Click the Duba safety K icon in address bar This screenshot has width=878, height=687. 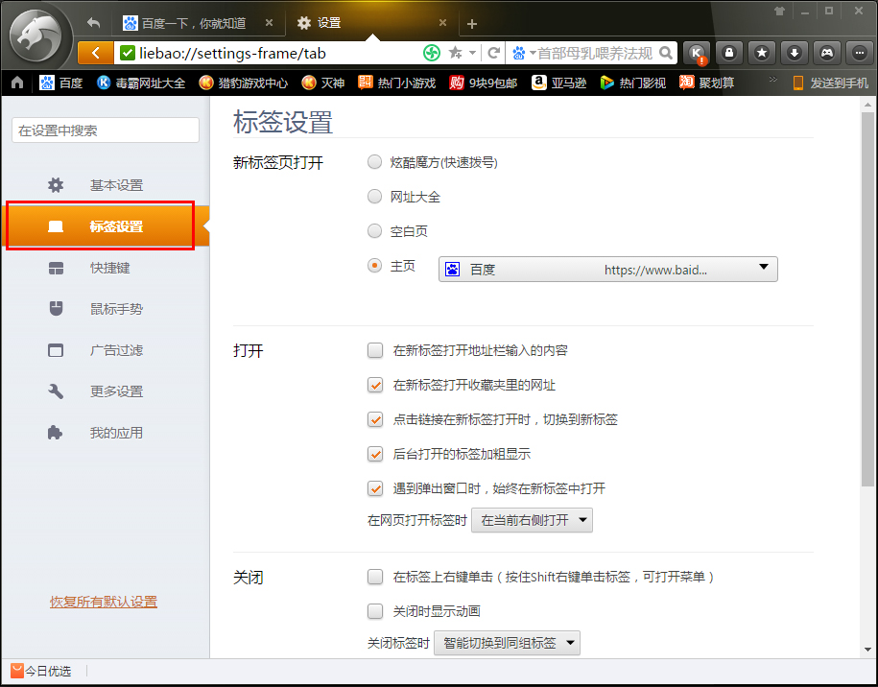[698, 55]
